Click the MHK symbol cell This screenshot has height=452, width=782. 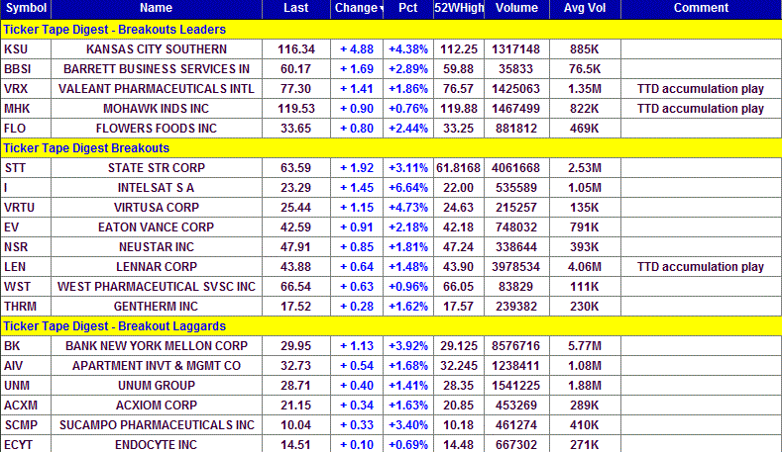pos(26,109)
